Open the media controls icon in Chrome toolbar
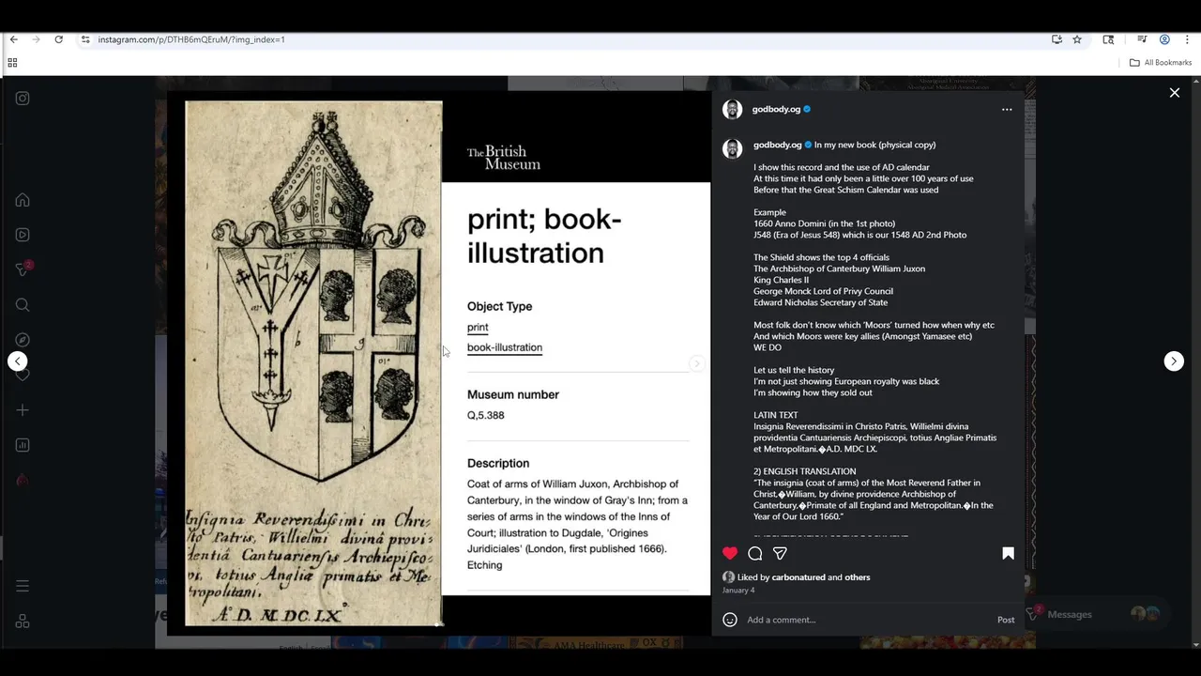 point(1142,39)
